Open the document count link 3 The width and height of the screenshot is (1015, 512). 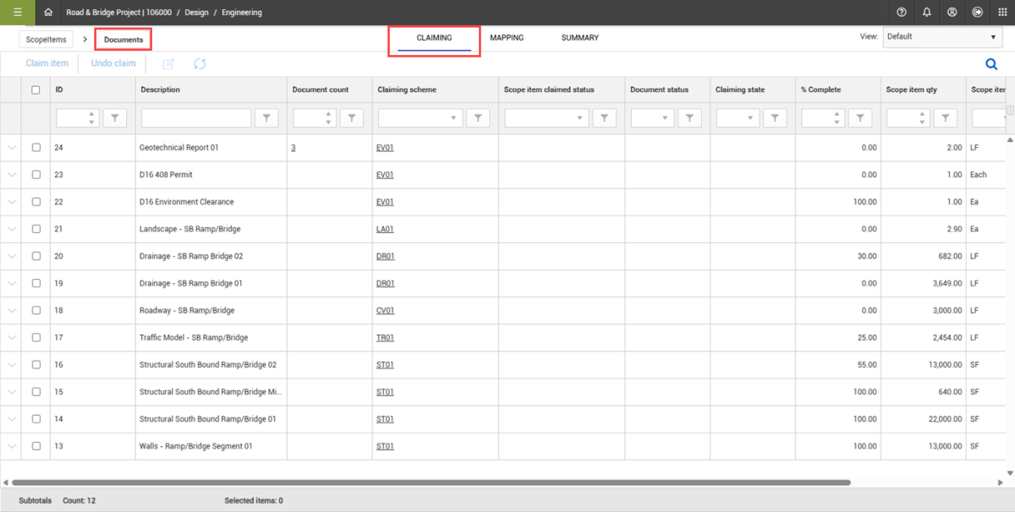click(x=294, y=148)
